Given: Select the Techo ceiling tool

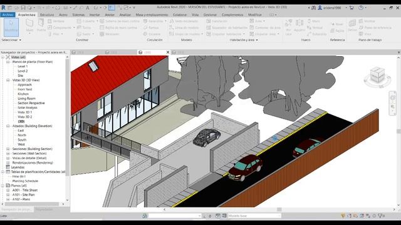Looking at the screenshot, I should click(84, 27).
